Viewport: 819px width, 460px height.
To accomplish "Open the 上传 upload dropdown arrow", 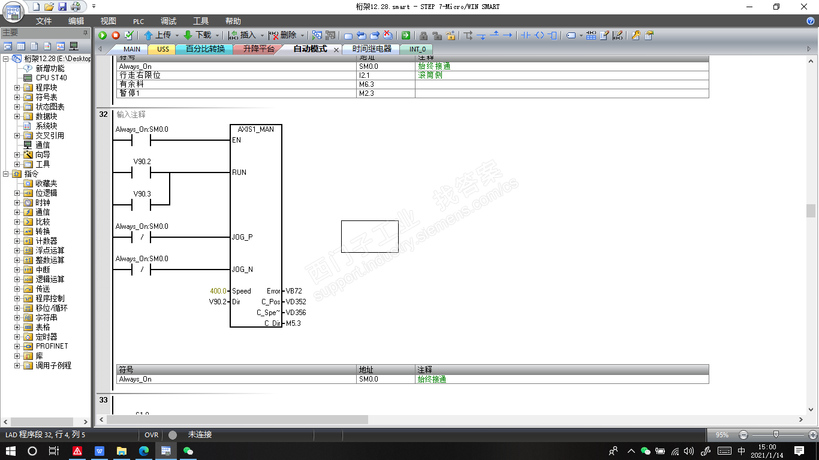I will [177, 35].
